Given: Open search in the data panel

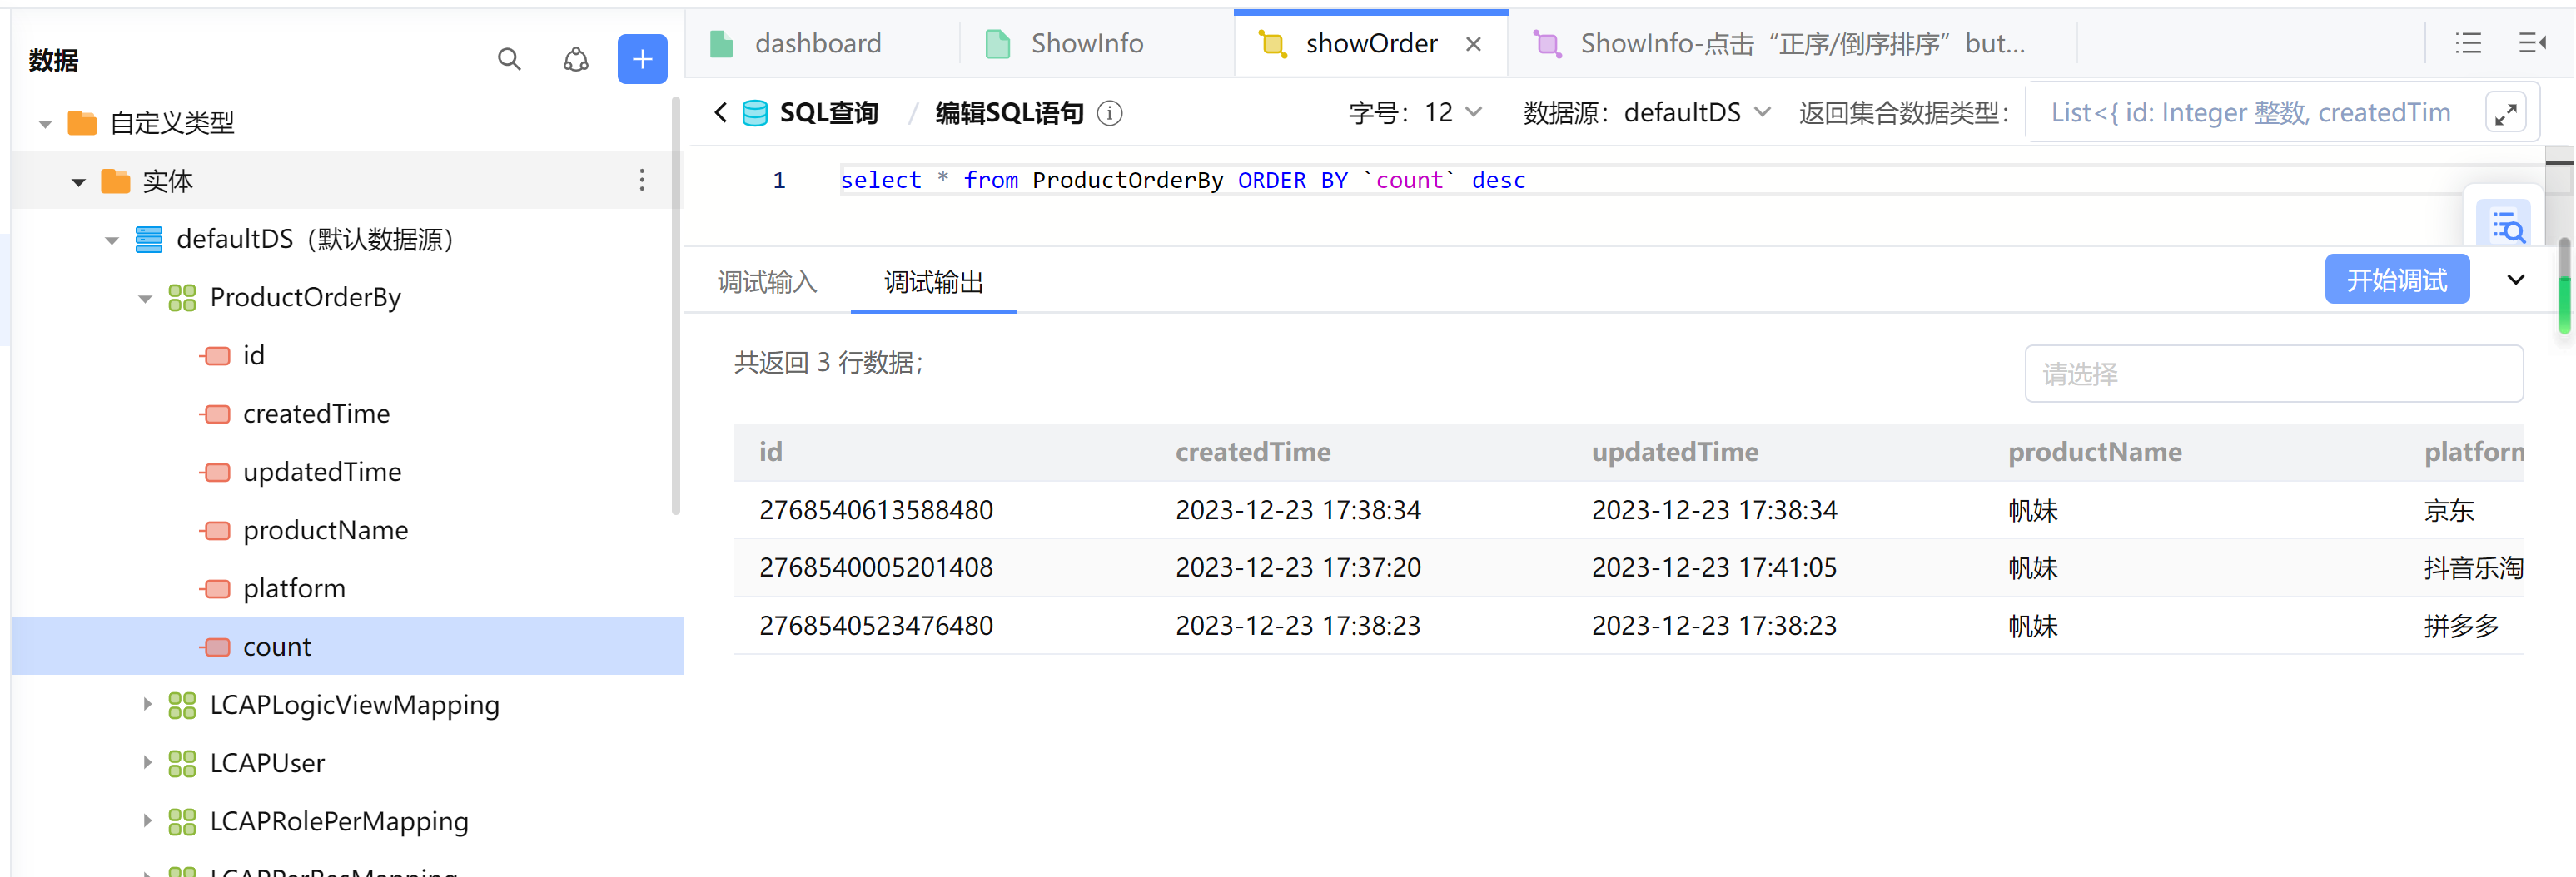Looking at the screenshot, I should (509, 60).
